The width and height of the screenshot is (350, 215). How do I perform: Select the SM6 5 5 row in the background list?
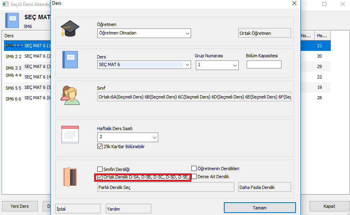coord(27,87)
